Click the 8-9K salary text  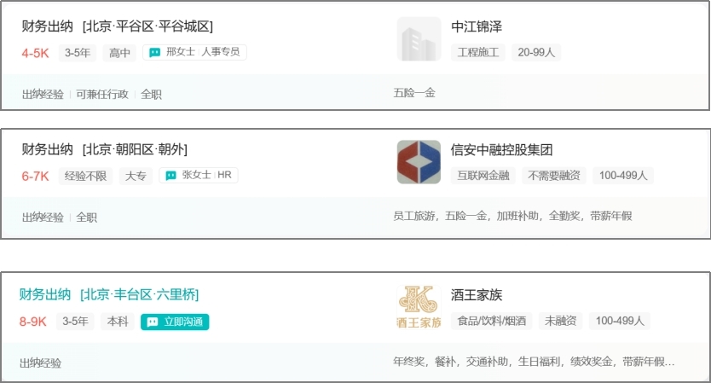pos(35,322)
